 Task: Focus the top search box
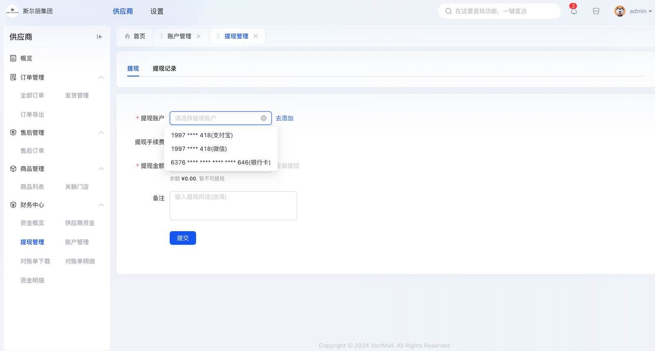499,11
